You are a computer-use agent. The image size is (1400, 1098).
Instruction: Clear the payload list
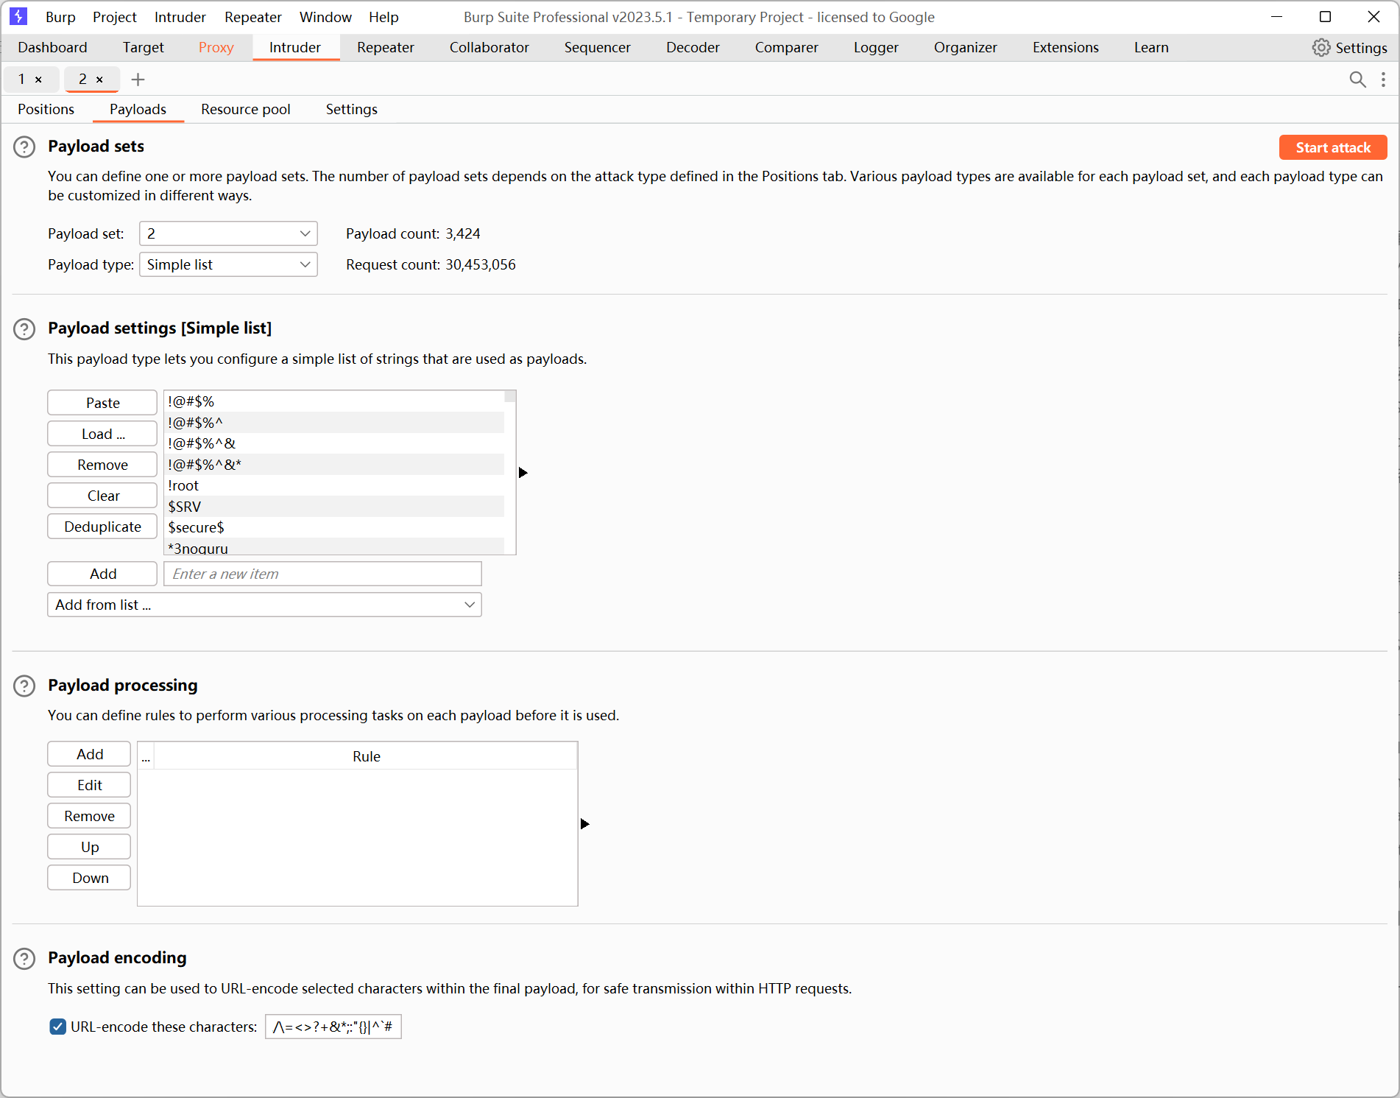pos(102,496)
